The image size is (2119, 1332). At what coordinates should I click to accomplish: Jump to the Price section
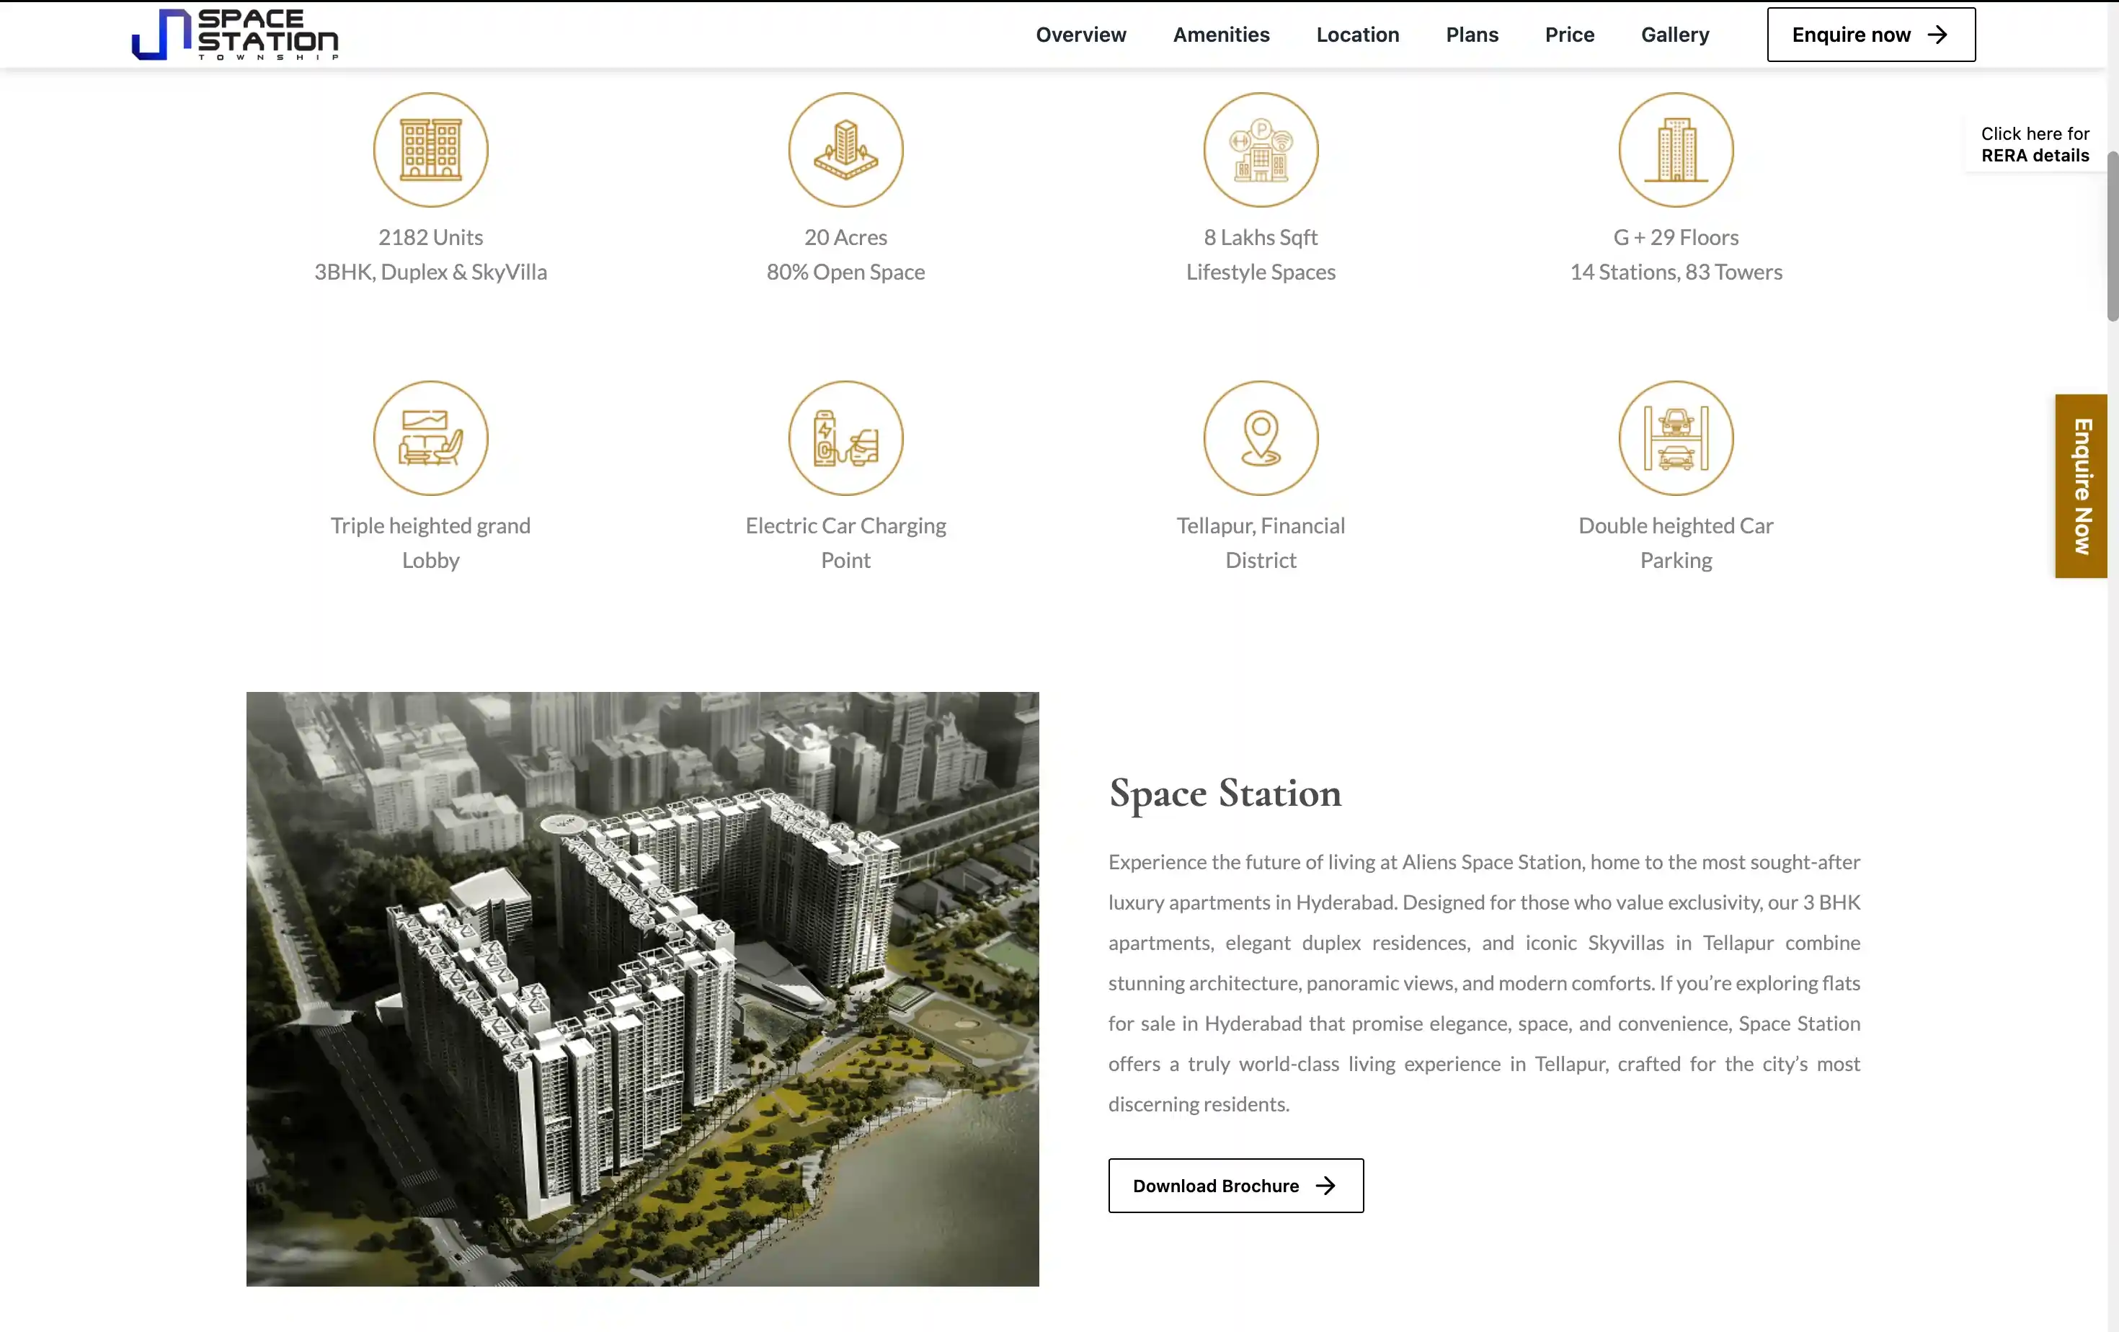coord(1569,35)
